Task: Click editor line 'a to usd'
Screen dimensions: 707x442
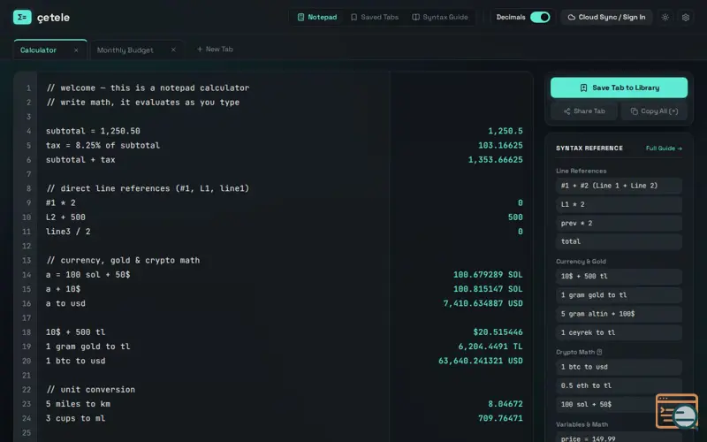Action: click(65, 303)
